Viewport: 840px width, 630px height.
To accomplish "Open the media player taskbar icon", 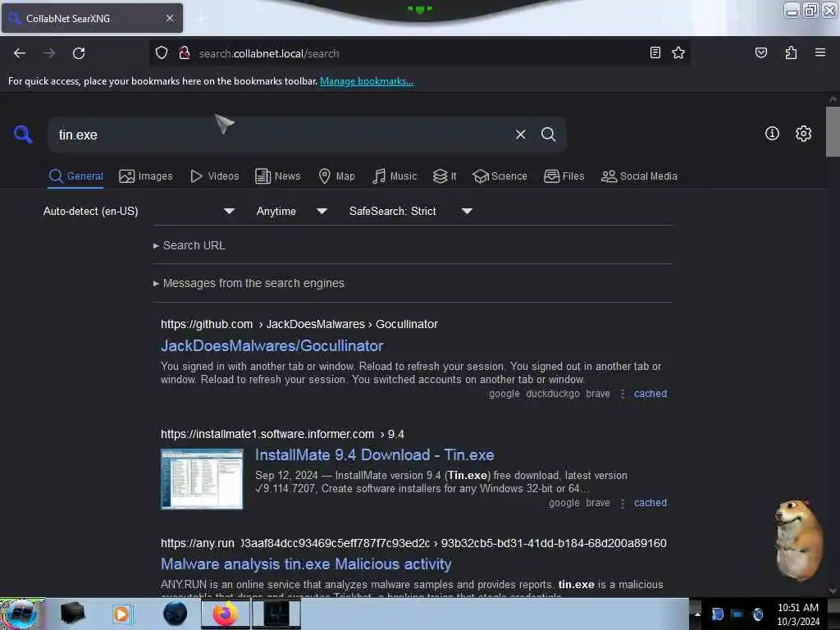I will coord(121,614).
